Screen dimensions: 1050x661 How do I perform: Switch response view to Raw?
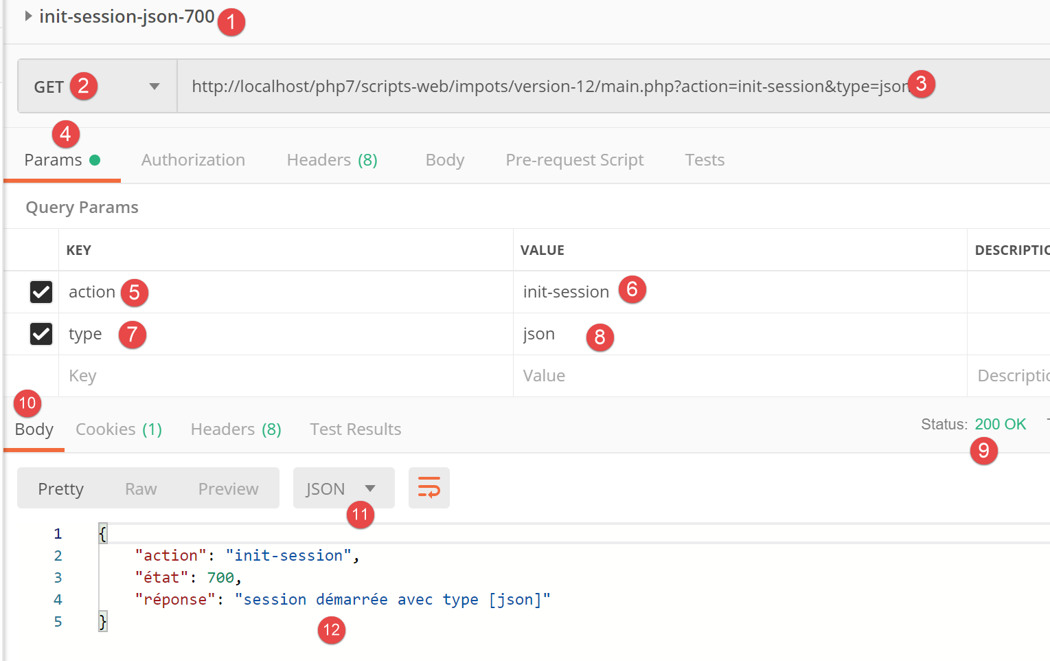coord(141,489)
